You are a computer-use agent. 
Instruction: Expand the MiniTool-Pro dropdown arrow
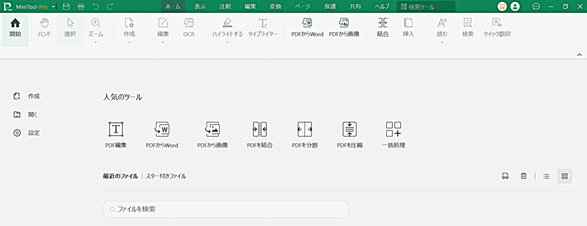pyautogui.click(x=53, y=7)
